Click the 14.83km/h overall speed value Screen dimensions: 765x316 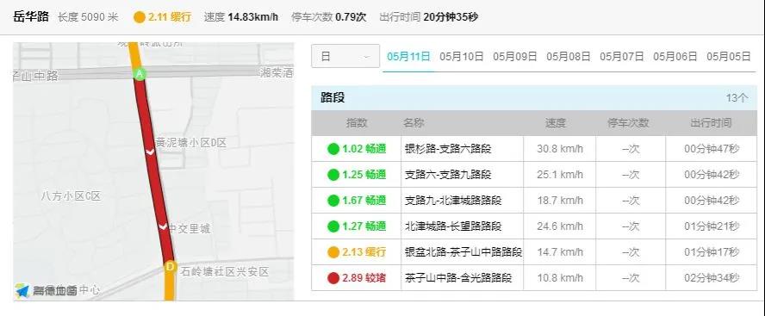pos(252,17)
